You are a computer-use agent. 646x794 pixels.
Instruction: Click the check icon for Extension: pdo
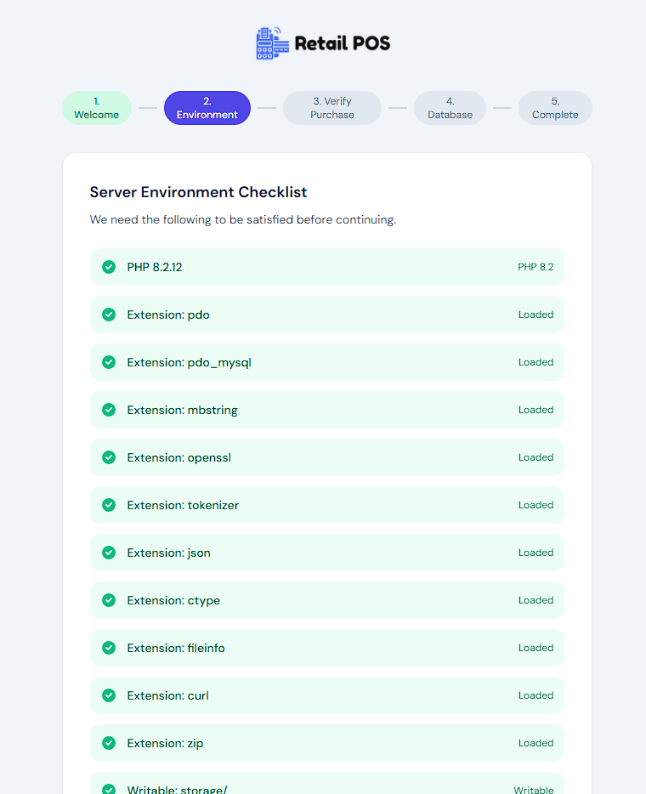point(109,315)
